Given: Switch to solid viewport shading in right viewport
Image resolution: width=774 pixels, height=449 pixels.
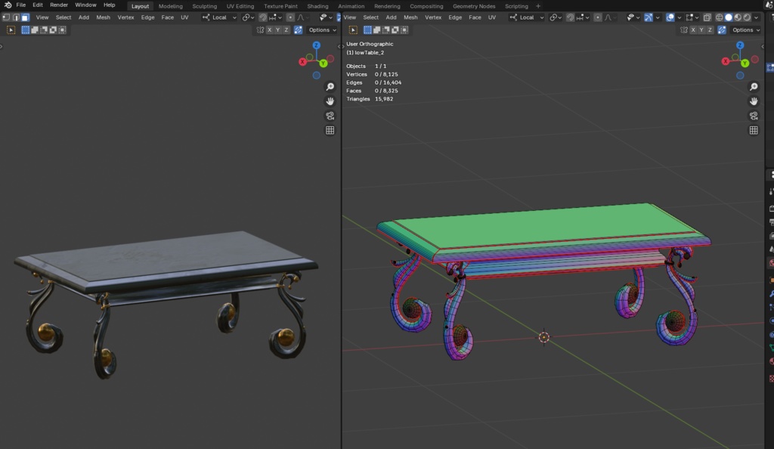Looking at the screenshot, I should click(x=729, y=17).
